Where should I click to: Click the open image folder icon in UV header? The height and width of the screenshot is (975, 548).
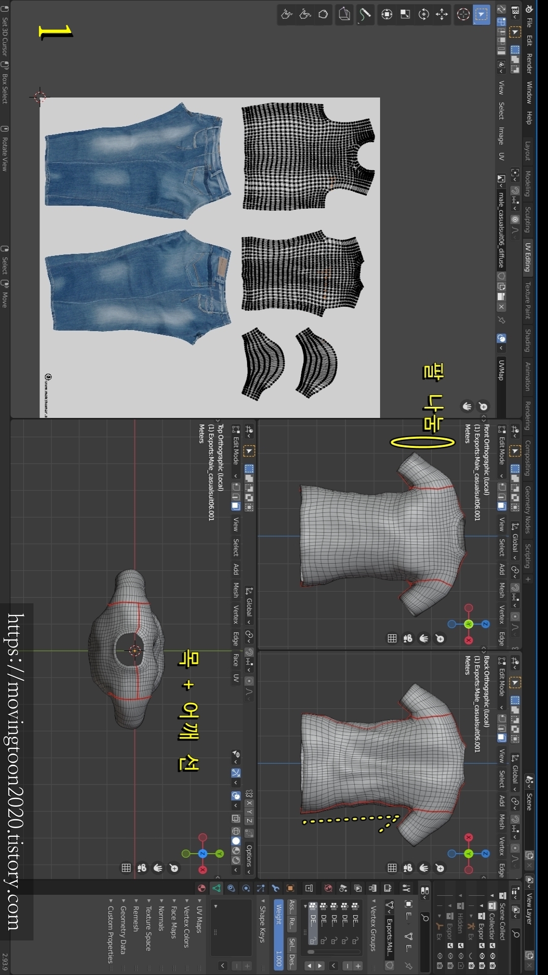point(501,297)
